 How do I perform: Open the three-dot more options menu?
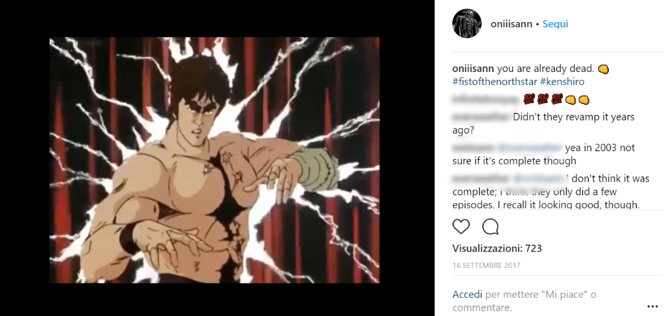coord(652,307)
